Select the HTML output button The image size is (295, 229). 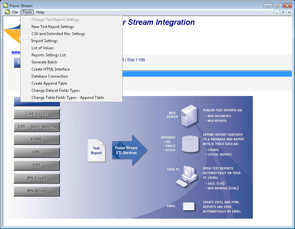coord(37,140)
